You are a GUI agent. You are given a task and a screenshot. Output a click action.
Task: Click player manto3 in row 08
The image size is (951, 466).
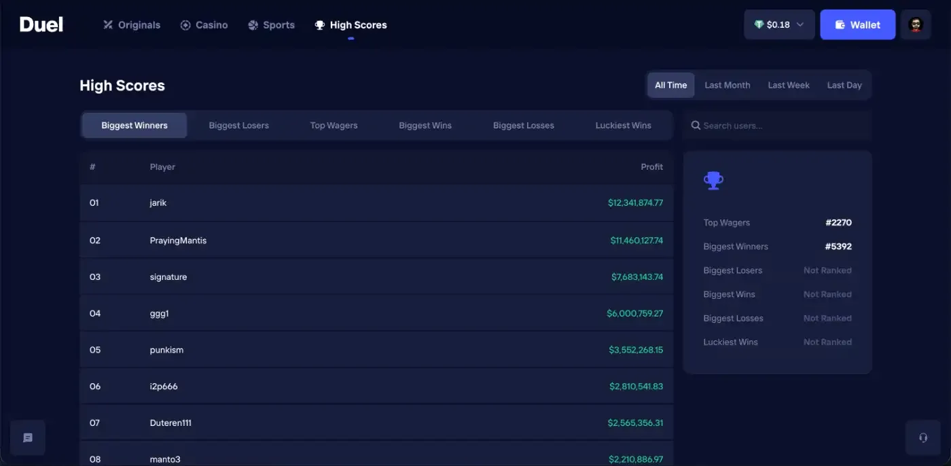[165, 459]
